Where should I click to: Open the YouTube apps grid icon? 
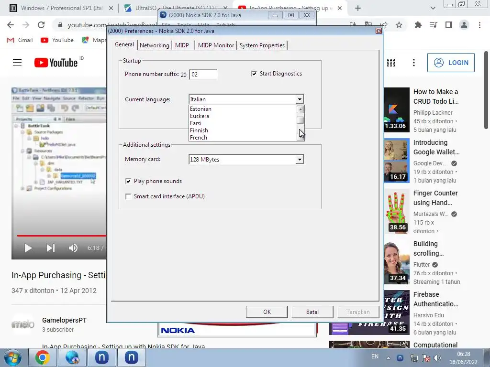(x=391, y=63)
